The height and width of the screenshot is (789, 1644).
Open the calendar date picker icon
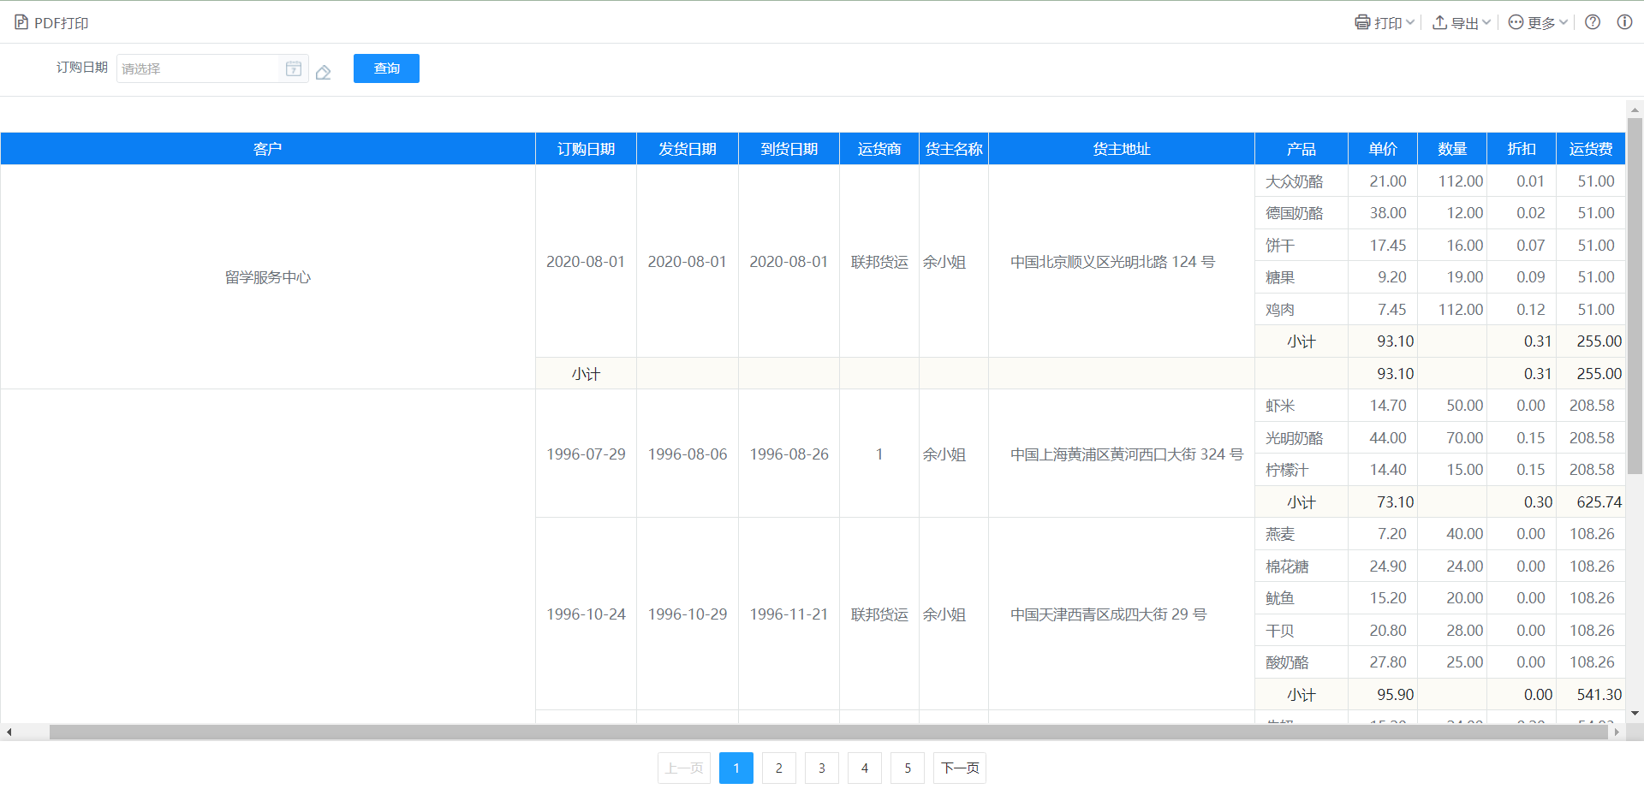(x=294, y=68)
